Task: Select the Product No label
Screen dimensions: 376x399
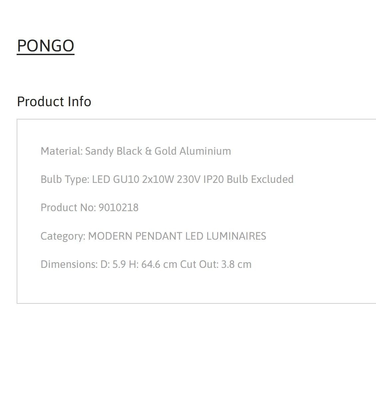Action: 68,207
